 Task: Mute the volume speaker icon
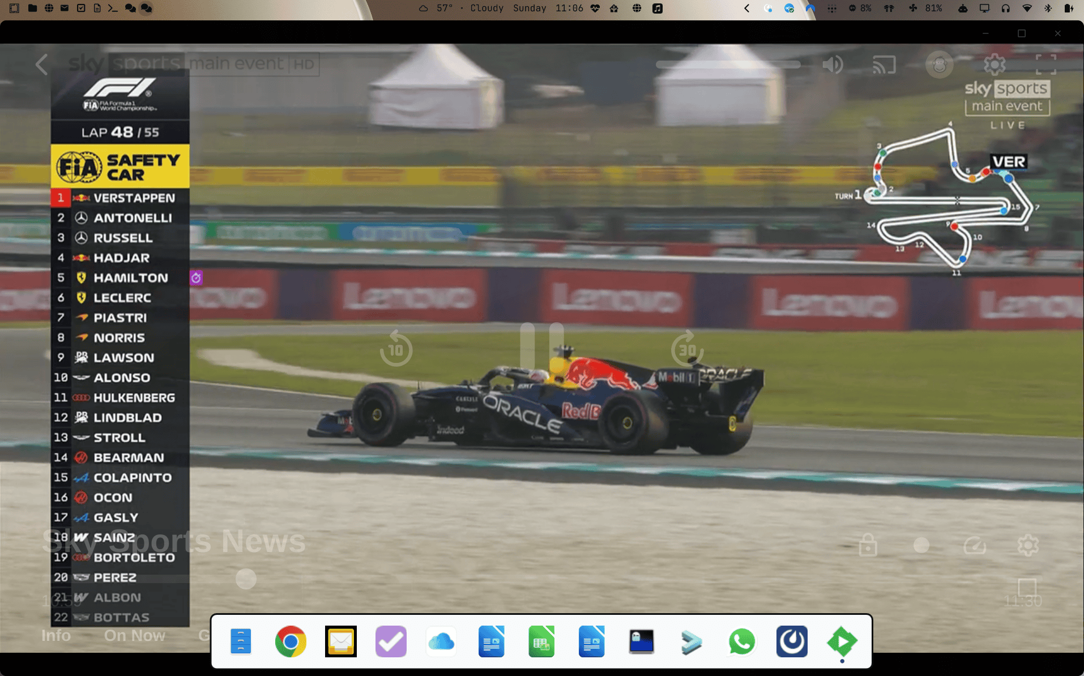click(x=833, y=65)
